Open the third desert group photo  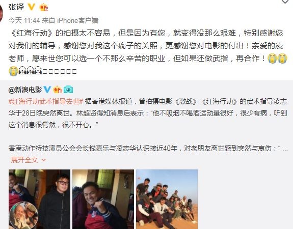(167, 199)
